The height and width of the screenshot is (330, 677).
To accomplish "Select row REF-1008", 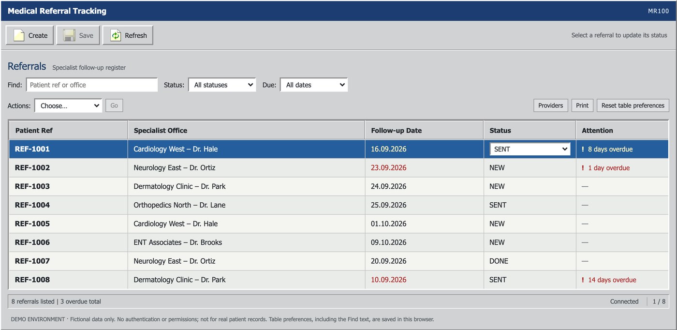I will point(338,280).
